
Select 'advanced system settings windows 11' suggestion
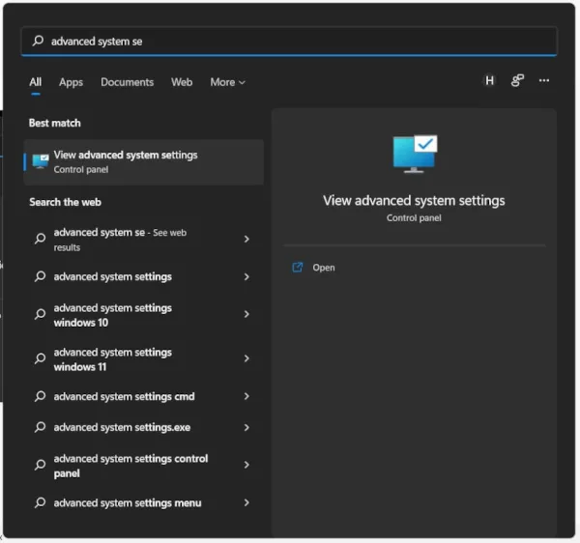pos(144,358)
